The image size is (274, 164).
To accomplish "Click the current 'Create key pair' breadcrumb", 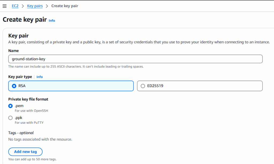I will click(65, 6).
